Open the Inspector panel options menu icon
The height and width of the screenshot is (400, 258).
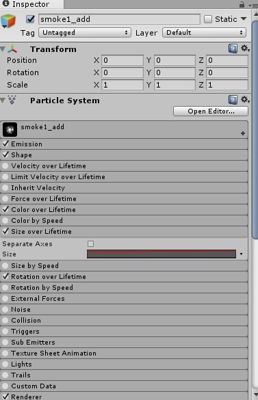point(255,5)
